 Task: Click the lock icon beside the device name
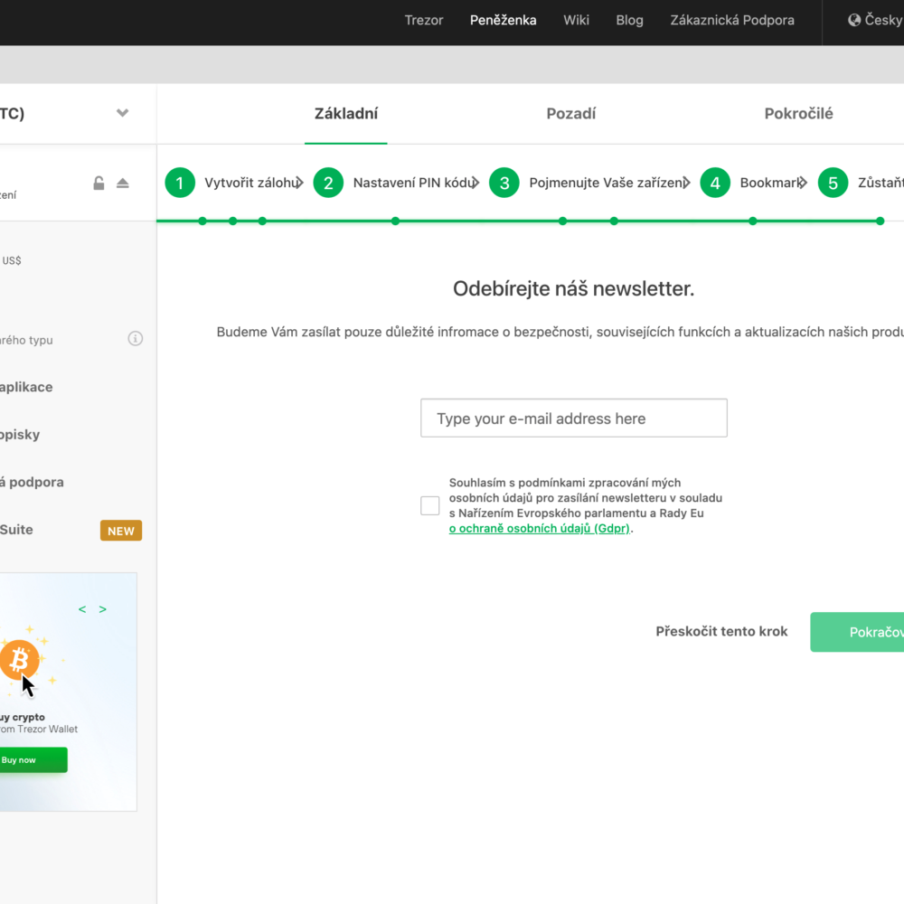tap(99, 184)
